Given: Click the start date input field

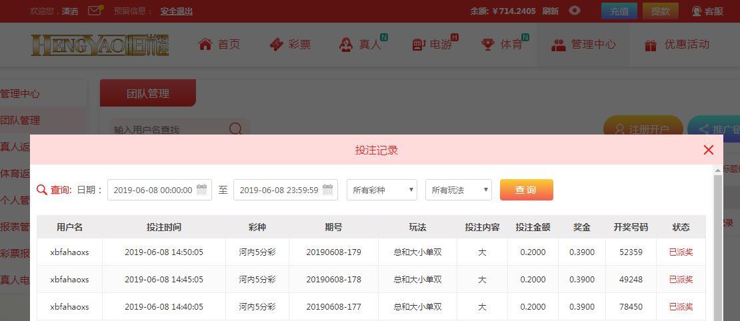Looking at the screenshot, I should (153, 190).
